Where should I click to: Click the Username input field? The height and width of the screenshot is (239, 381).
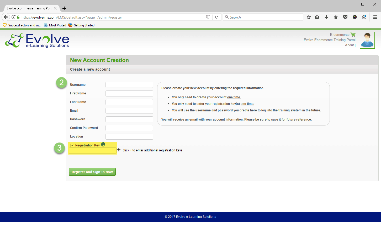point(129,85)
